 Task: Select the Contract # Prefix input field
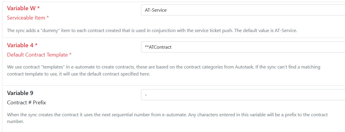243,95
